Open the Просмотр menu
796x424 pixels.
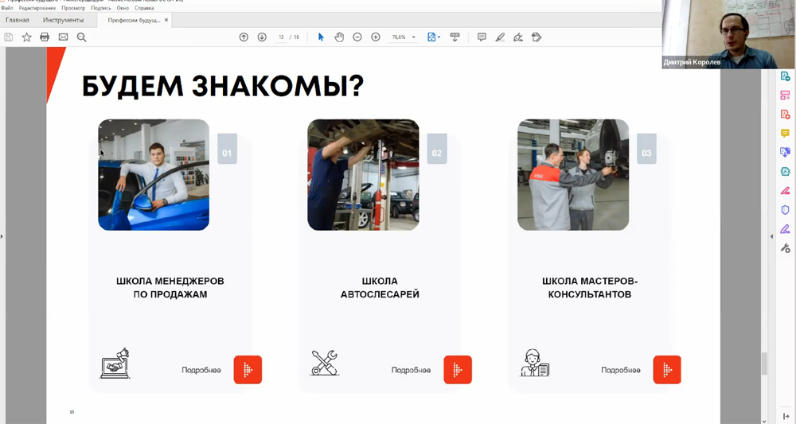pos(73,8)
